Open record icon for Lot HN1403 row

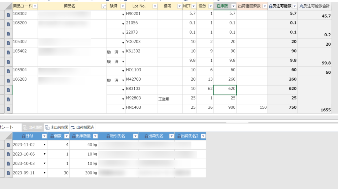pyautogui.click(x=9, y=108)
